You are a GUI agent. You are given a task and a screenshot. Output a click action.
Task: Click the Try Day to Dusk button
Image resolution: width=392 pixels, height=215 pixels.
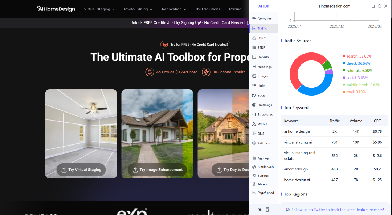[230, 170]
